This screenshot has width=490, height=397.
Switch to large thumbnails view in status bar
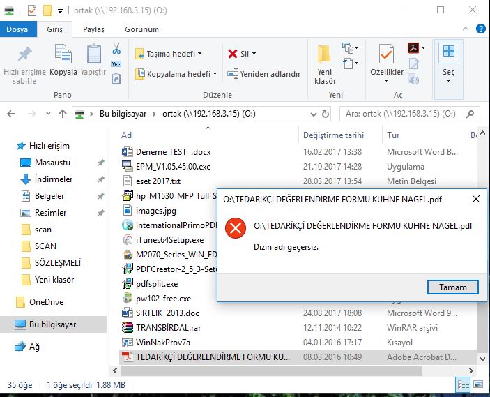(477, 384)
